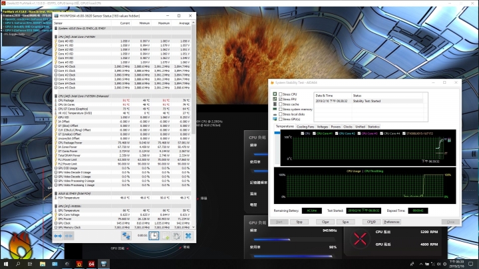Screen dimensions: 479x269
Task: Select the PCH Temperature row
Action: [122, 198]
